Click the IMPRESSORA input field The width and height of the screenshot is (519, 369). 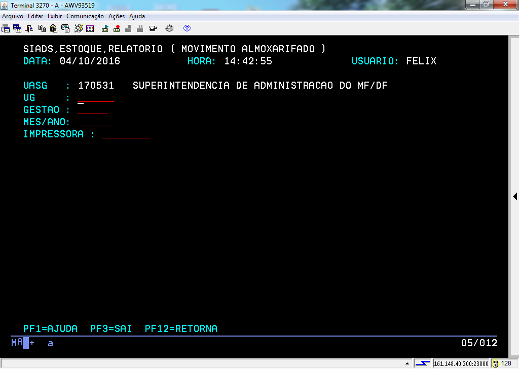[126, 134]
